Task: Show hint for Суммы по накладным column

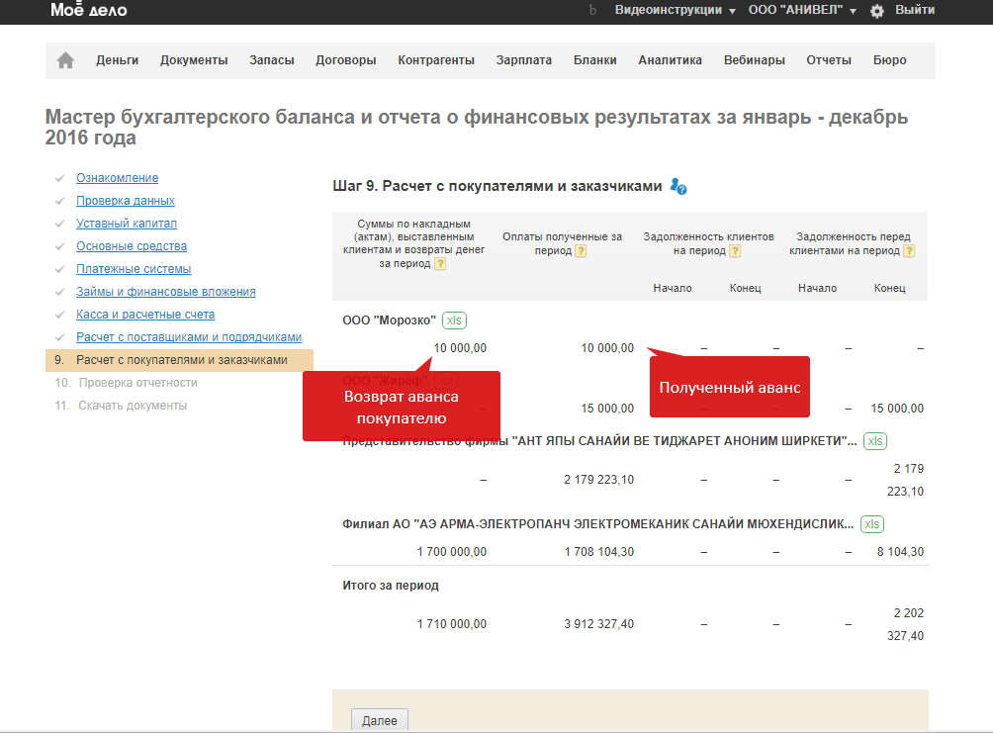Action: pyautogui.click(x=440, y=263)
